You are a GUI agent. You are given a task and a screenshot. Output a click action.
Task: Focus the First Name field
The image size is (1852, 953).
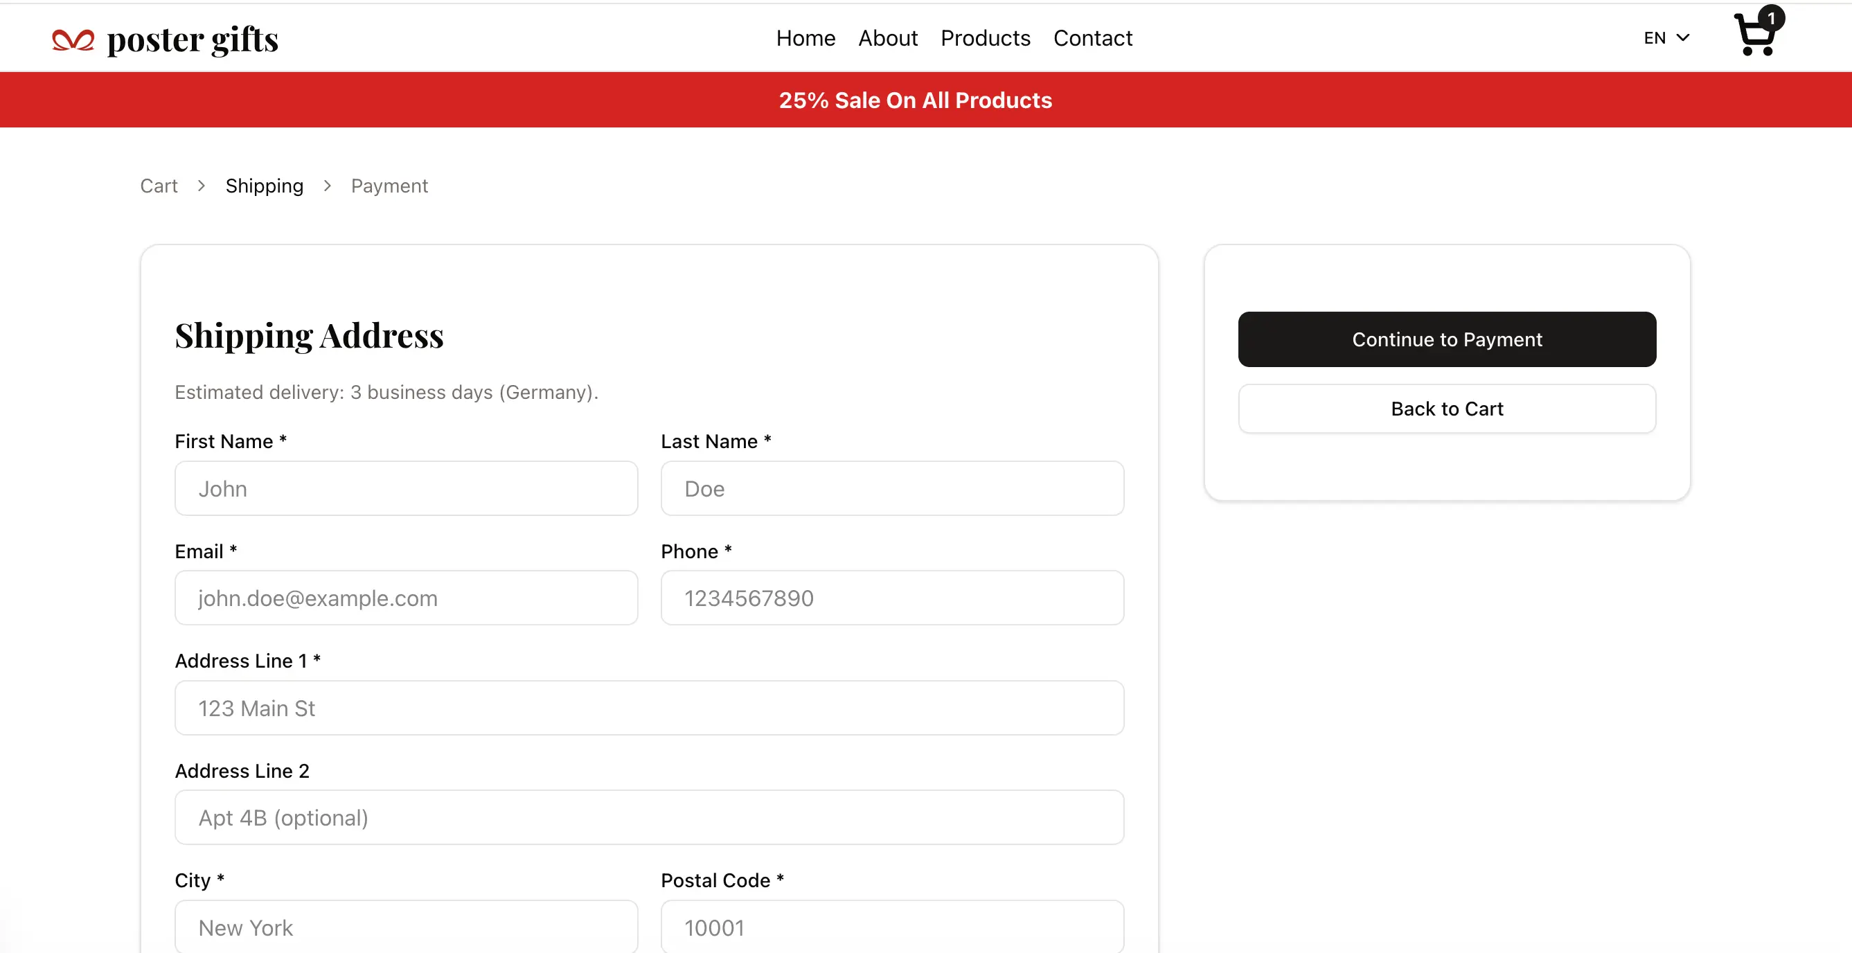point(405,489)
